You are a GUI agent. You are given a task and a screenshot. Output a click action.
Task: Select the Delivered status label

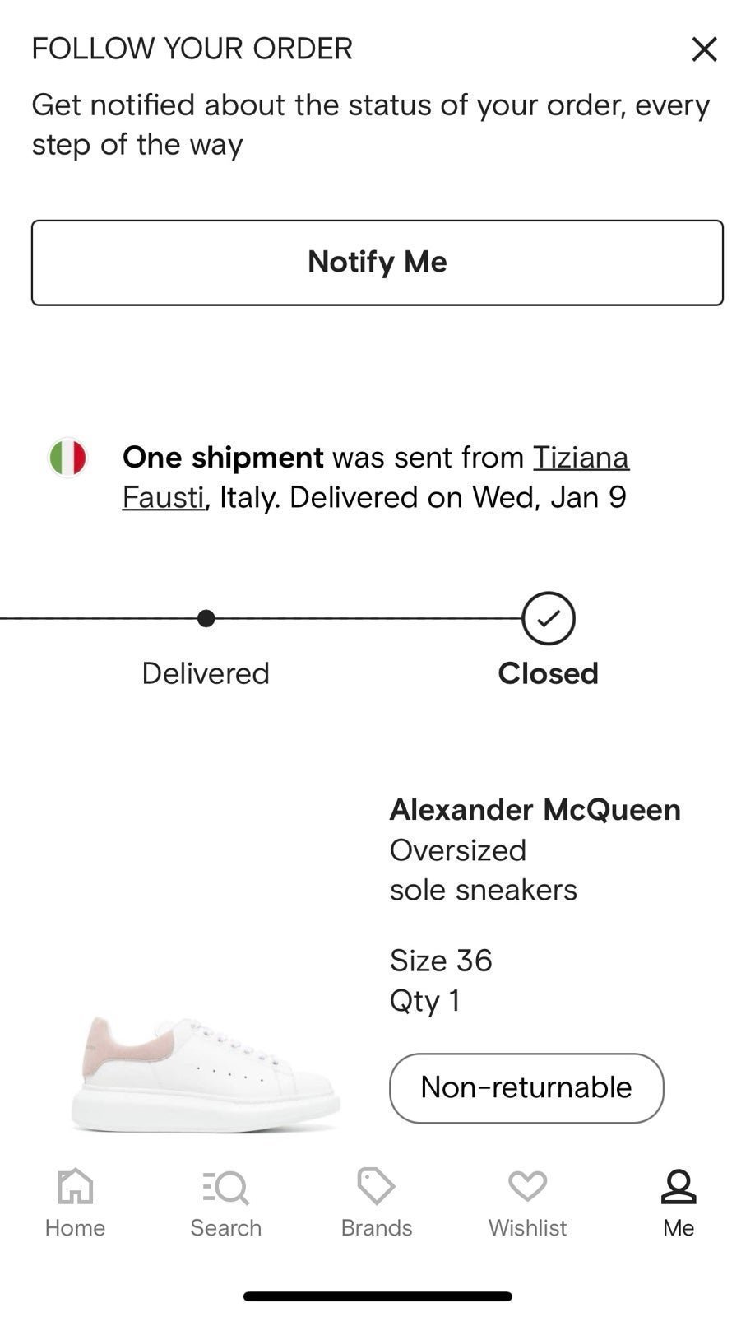tap(206, 673)
